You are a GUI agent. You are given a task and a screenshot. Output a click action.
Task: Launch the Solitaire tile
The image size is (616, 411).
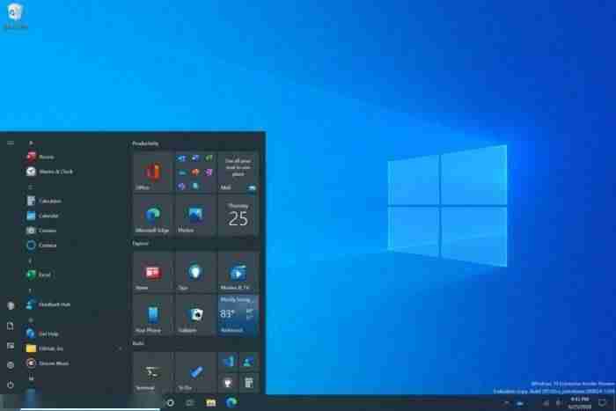[195, 315]
